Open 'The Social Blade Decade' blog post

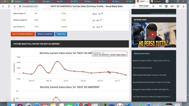(142, 68)
